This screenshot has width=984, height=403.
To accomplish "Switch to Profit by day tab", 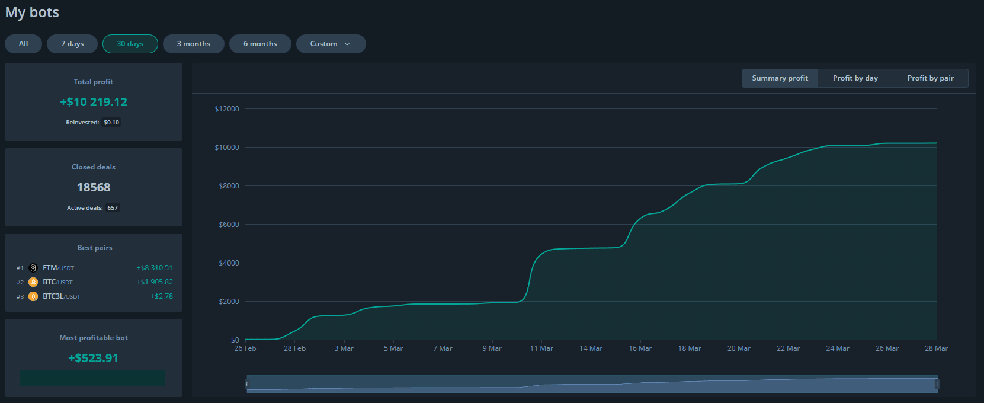I will [x=855, y=78].
